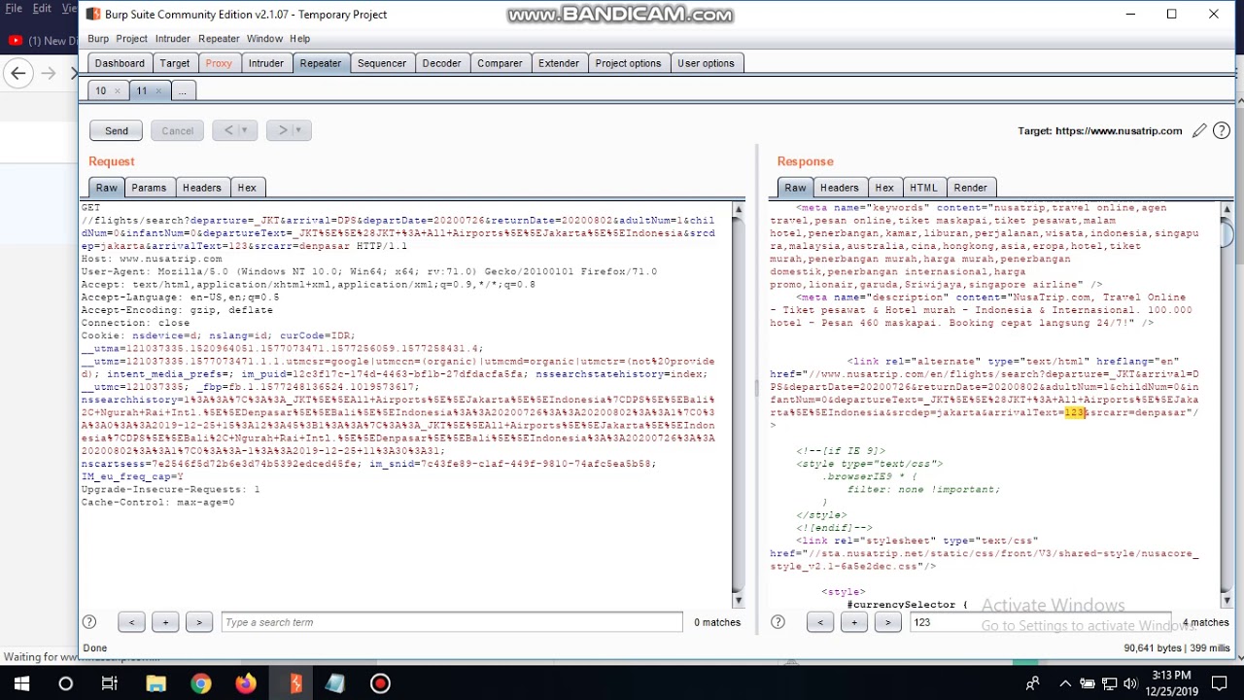Open Burp Suite taskbar icon
The image size is (1244, 700).
click(294, 683)
